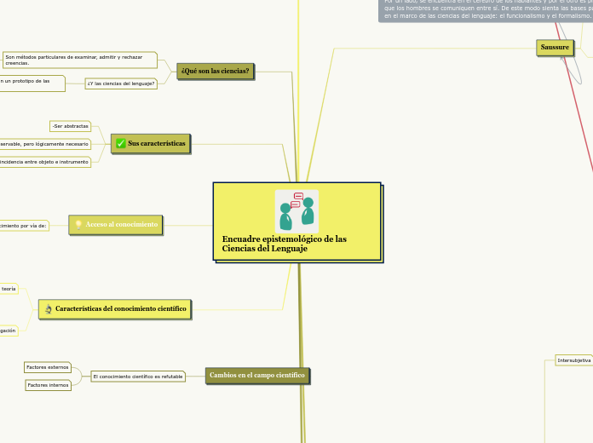593x443 pixels.
Task: Select the central title Encuadre epistemológico
Action: (x=285, y=244)
